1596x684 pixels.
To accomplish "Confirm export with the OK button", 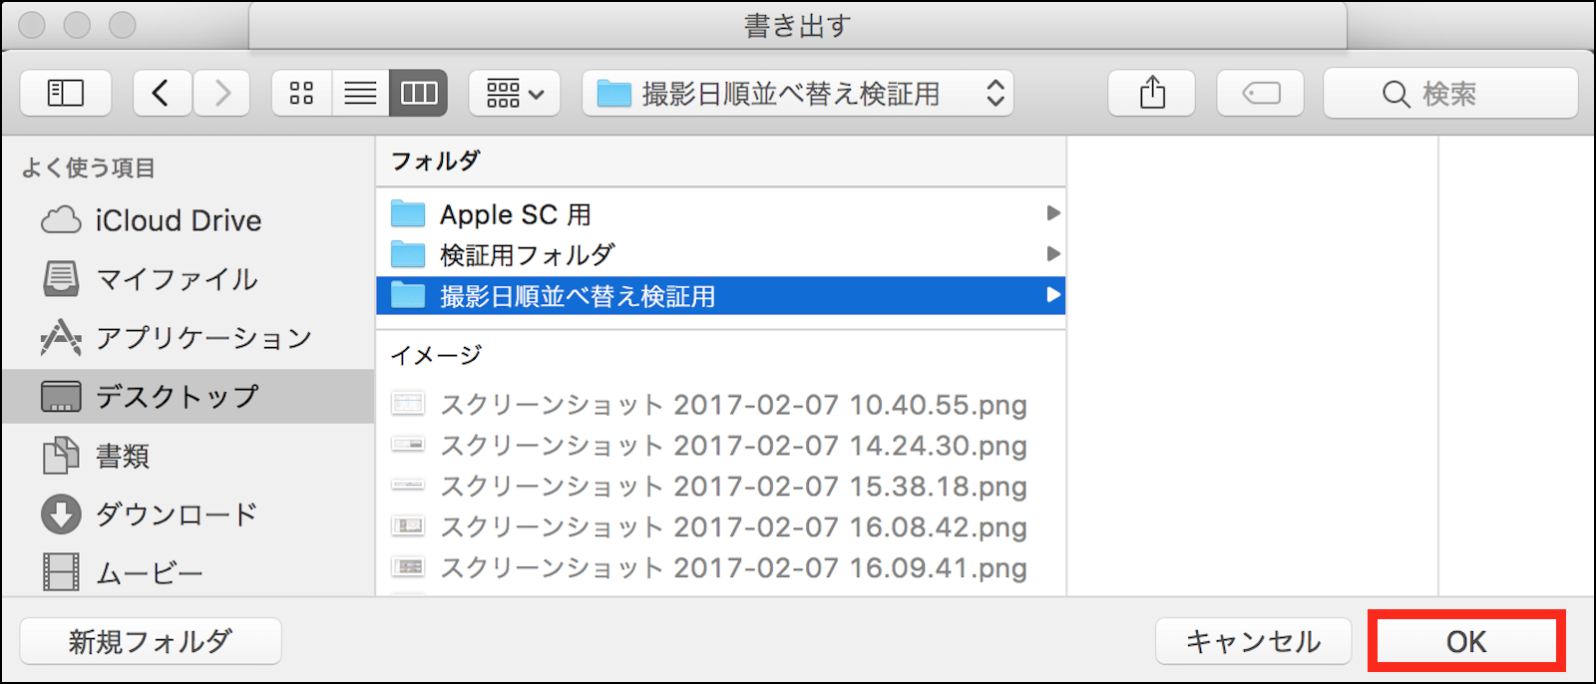I will 1465,641.
